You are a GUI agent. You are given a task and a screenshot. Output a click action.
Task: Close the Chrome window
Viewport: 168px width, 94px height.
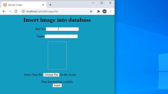[110, 3]
